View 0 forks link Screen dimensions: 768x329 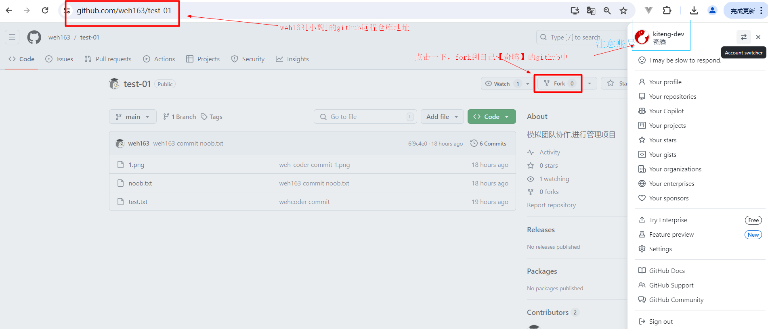(543, 192)
